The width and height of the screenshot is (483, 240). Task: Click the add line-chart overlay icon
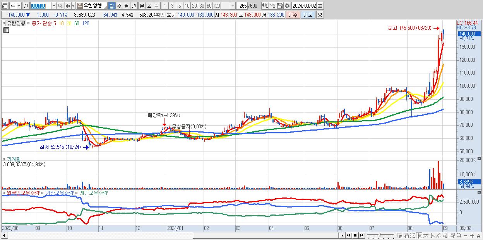[x=272, y=6]
